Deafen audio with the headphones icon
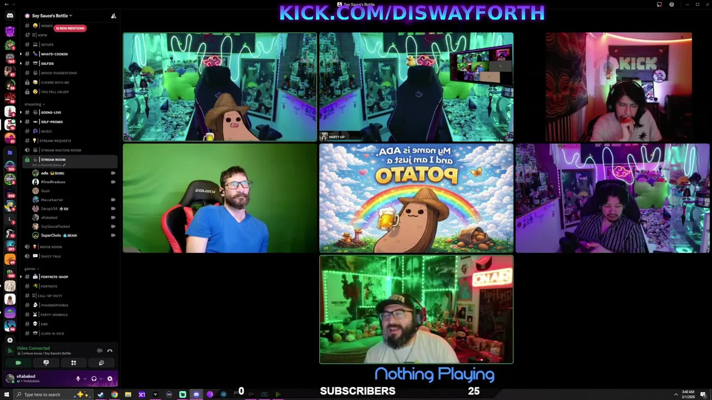 tap(94, 379)
